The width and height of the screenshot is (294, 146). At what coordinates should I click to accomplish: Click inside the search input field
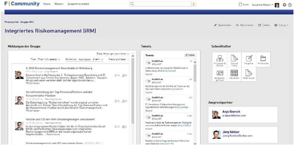(x=162, y=4)
